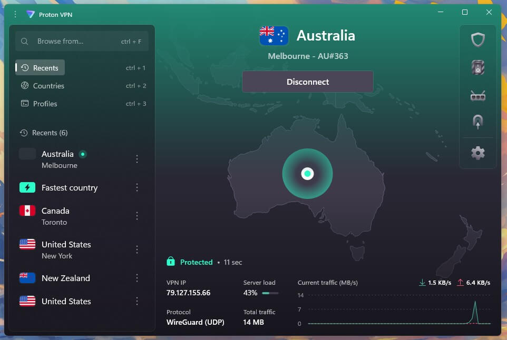Screen dimensions: 507x340
Task: Click the download speed arrow icon
Action: coord(422,283)
